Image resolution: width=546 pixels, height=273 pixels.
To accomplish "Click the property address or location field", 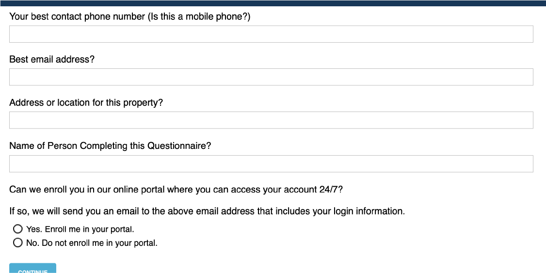I will click(271, 120).
